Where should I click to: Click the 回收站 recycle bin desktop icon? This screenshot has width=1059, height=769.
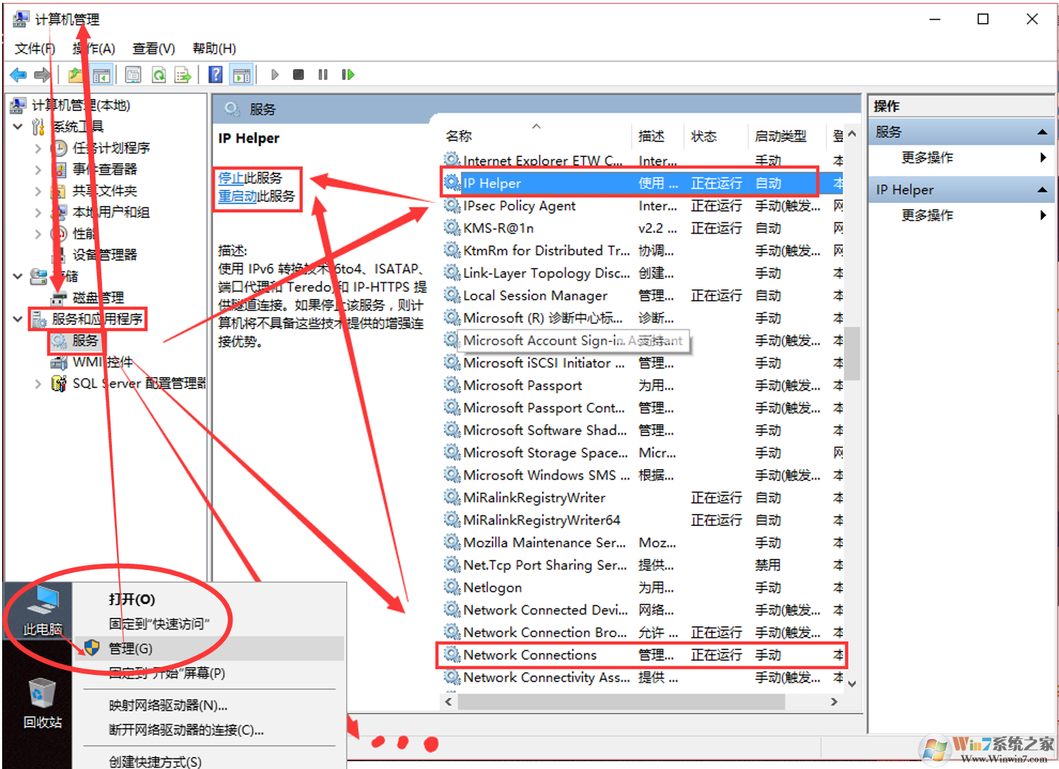tap(42, 702)
